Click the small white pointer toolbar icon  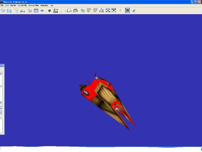tap(121, 10)
